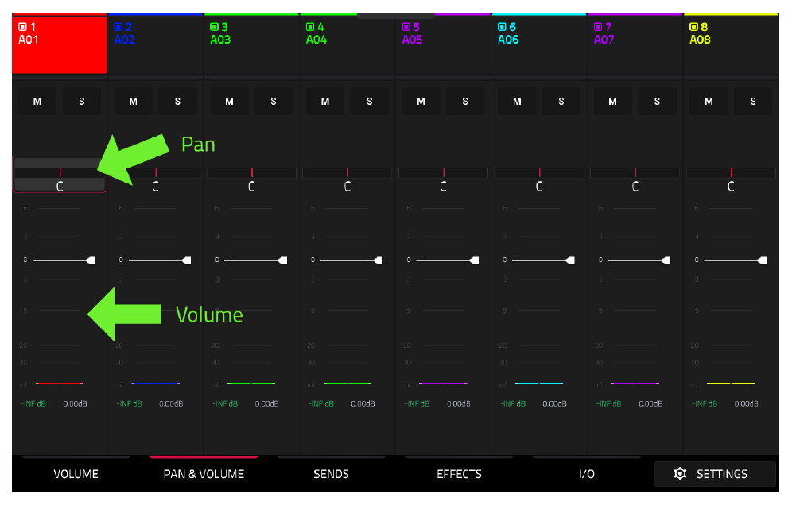The height and width of the screenshot is (505, 792).
Task: Switch to the Pan & Volume tab
Action: point(204,474)
